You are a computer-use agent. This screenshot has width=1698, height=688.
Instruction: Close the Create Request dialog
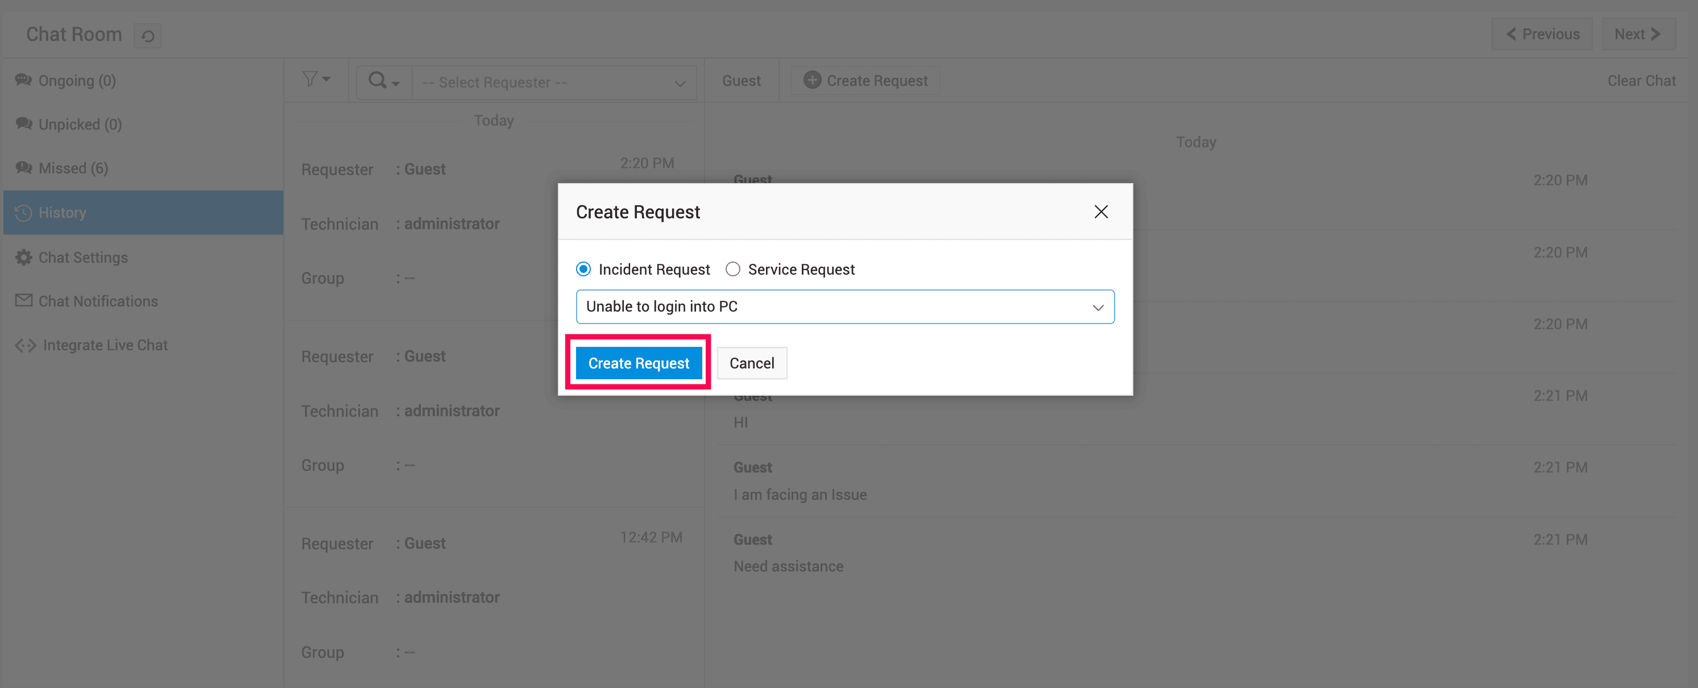click(1101, 212)
